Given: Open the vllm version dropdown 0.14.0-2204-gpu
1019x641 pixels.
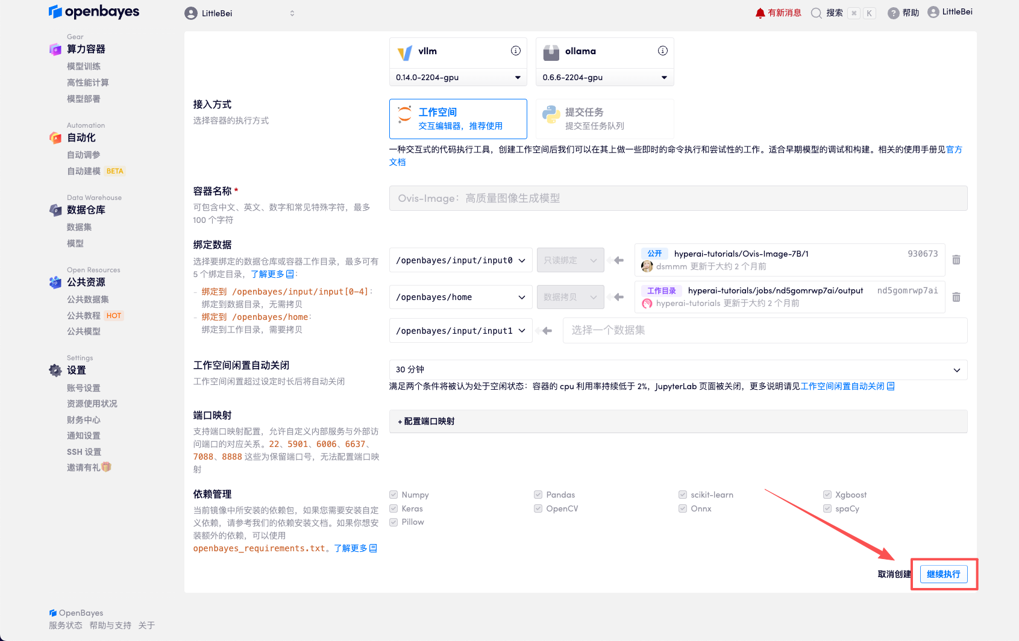Looking at the screenshot, I should pos(458,77).
